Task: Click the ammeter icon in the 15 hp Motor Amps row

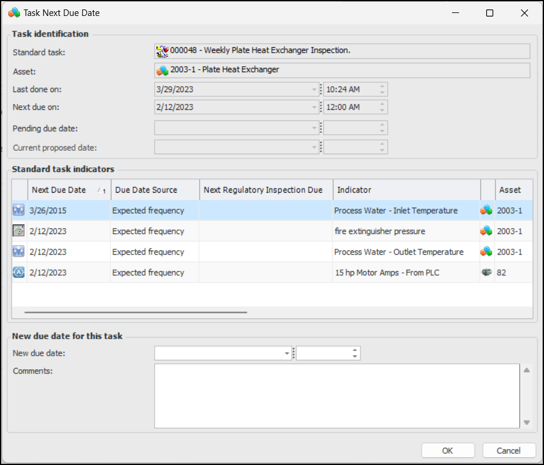Action: point(18,273)
